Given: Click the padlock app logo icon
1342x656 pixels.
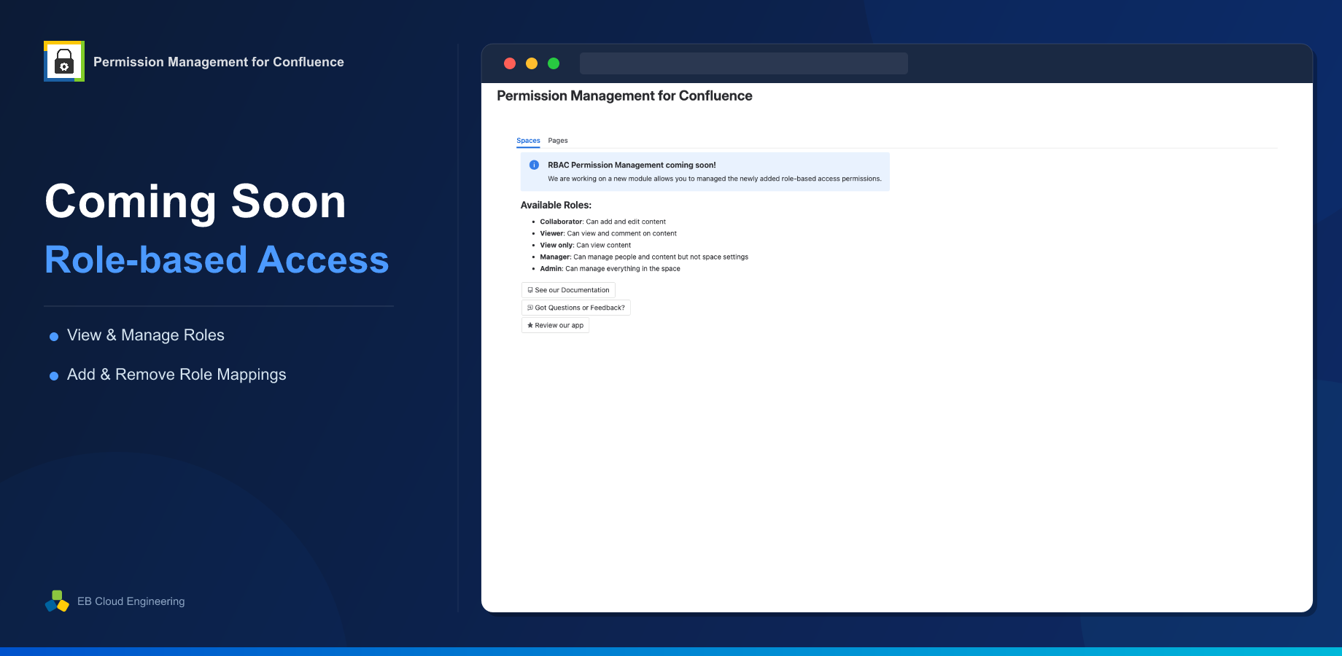Looking at the screenshot, I should click(64, 61).
